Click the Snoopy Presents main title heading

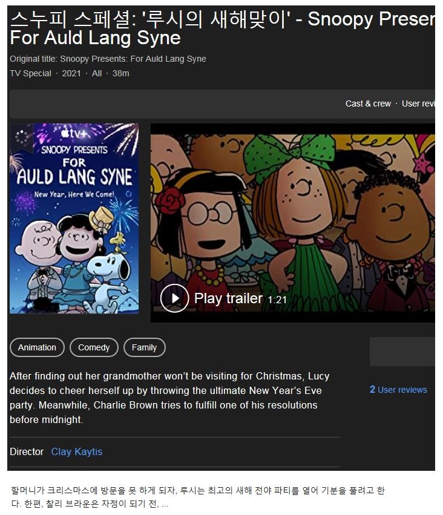(222, 28)
